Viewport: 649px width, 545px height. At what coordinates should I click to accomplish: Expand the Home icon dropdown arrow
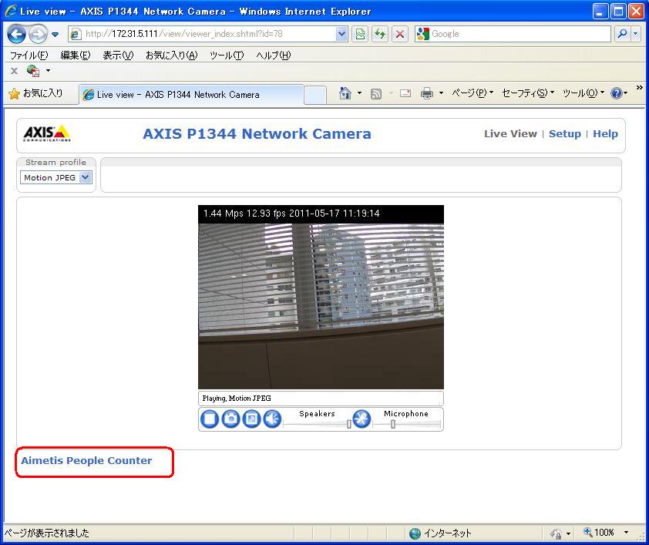359,93
